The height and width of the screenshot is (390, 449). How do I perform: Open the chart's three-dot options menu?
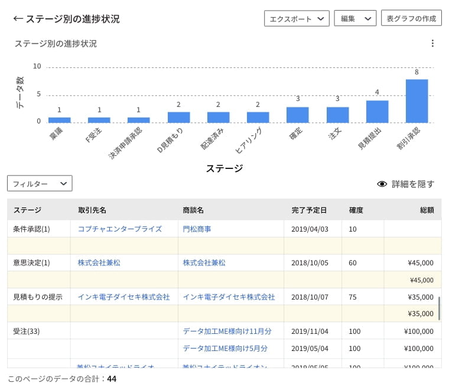click(432, 43)
